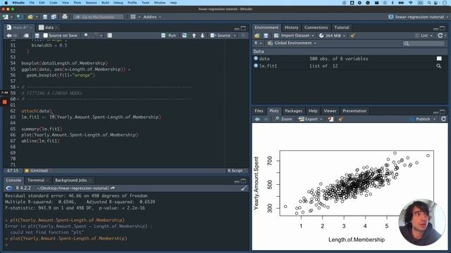Image resolution: width=451 pixels, height=253 pixels.
Task: Source the active script
Action: pyautogui.click(x=221, y=36)
